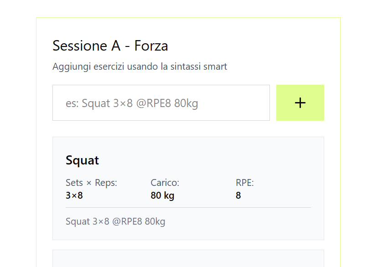Click "3×8" in the gray summary line

101,222
